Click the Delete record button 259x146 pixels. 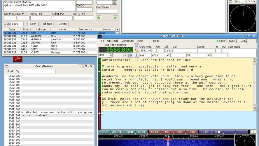62,24
